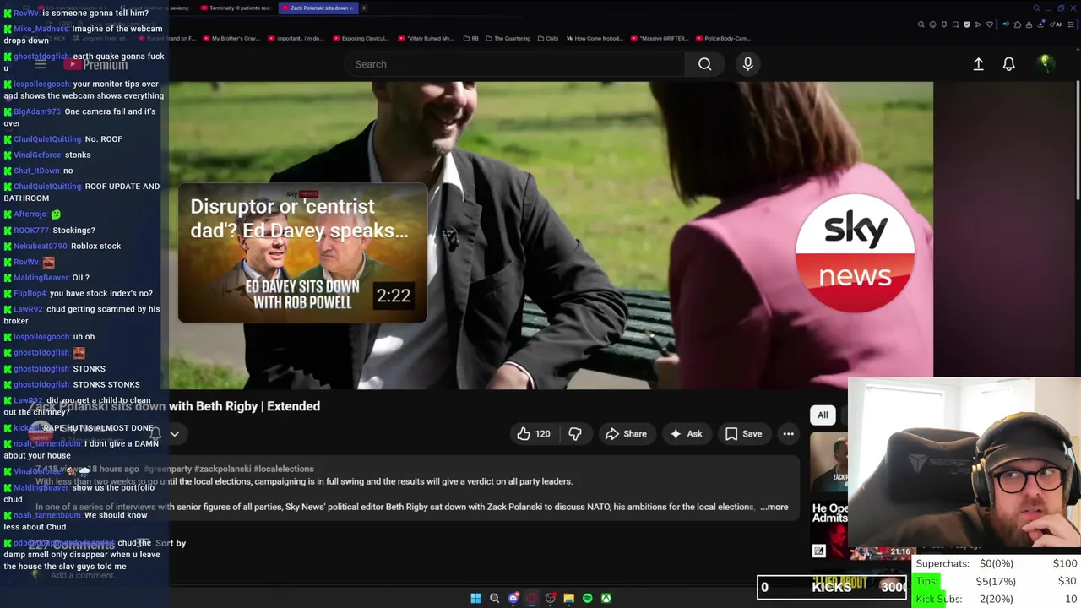This screenshot has width=1081, height=608.
Task: Click VinalGeforce 'stonks' chat message
Action: pos(47,155)
